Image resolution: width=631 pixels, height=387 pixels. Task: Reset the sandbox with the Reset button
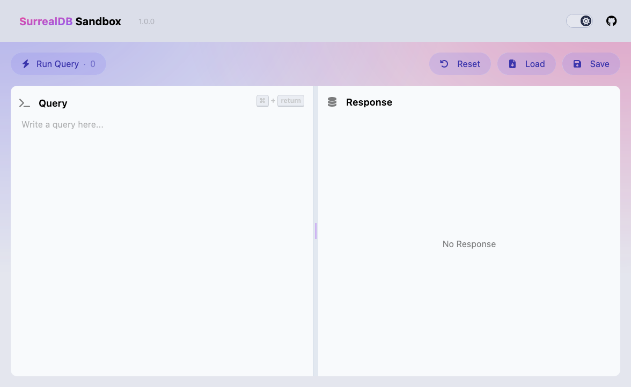tap(460, 64)
